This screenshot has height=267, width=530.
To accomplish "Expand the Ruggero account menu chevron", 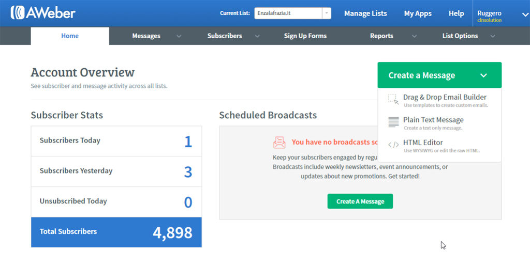I will [525, 14].
